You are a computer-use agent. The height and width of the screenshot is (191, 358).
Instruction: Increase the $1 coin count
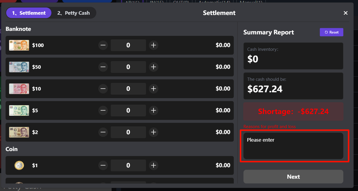tap(153, 165)
